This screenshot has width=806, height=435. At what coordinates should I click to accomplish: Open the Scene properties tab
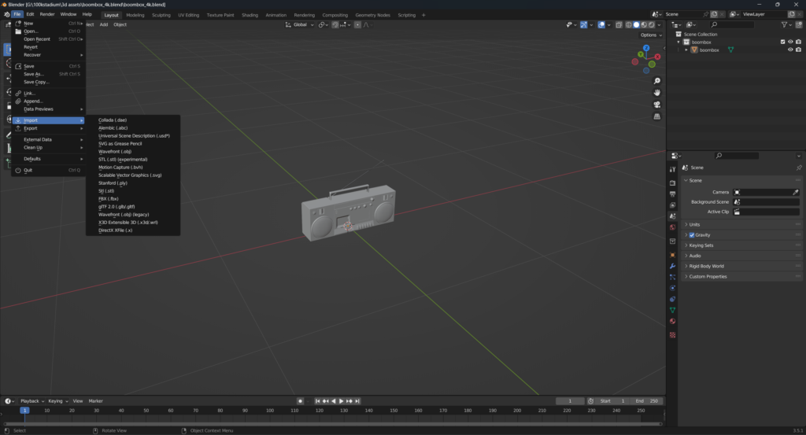(x=672, y=216)
